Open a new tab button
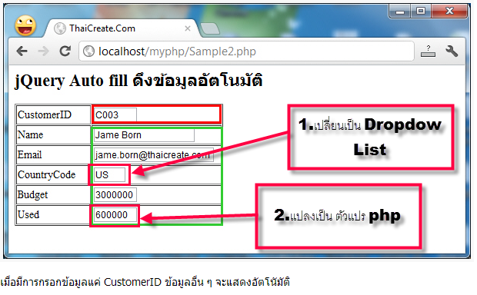The height and width of the screenshot is (295, 477). pos(210,28)
